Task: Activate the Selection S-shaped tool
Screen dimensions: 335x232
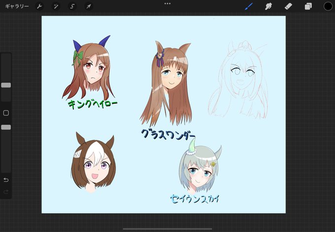Action: click(x=72, y=6)
